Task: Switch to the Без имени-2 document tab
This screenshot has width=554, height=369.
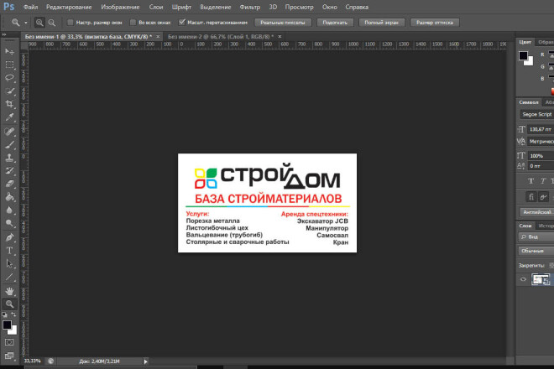Action: pos(221,36)
